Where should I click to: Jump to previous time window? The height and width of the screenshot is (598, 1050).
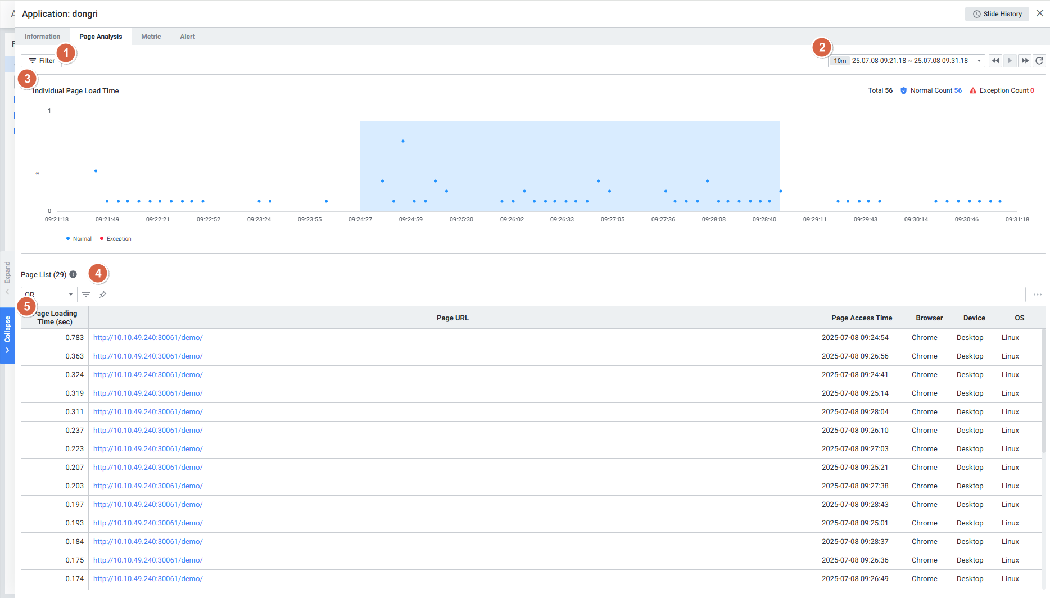[995, 61]
